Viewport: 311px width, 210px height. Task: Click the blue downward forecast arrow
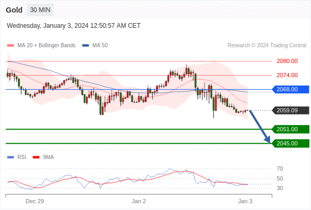coord(260,127)
